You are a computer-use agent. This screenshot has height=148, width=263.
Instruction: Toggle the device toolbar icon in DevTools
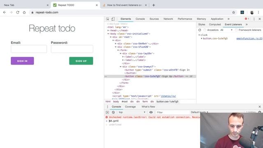pyautogui.click(x=113, y=19)
